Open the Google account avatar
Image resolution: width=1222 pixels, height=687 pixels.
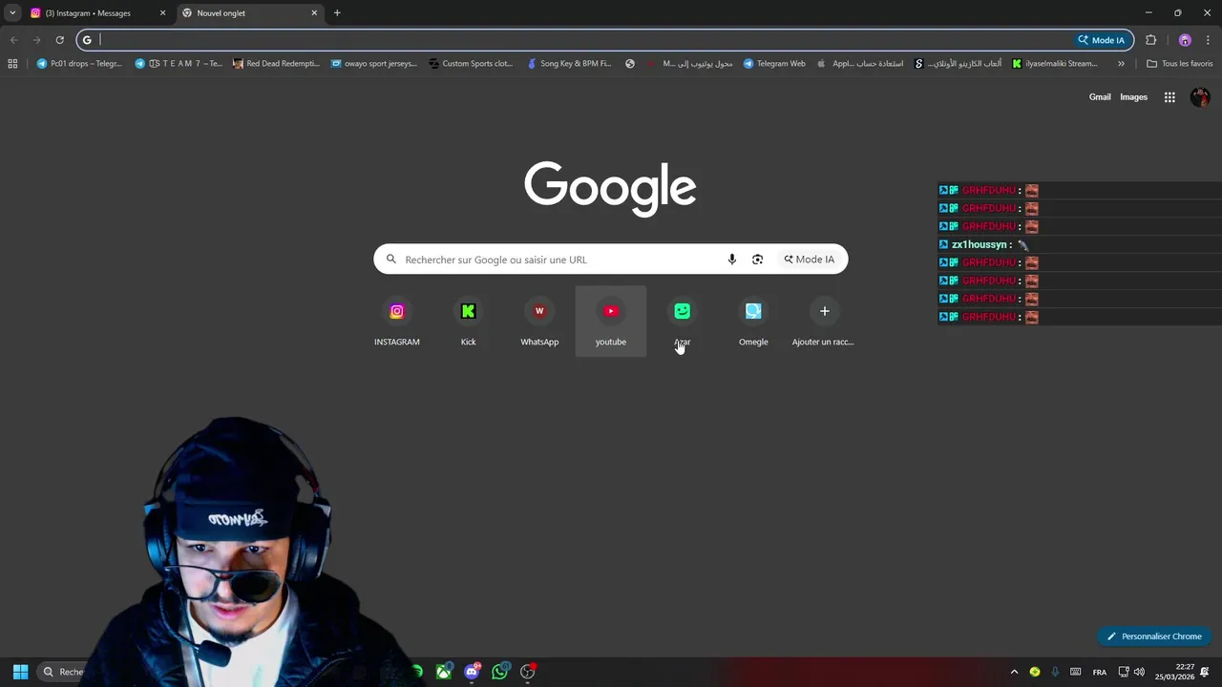pos(1200,97)
